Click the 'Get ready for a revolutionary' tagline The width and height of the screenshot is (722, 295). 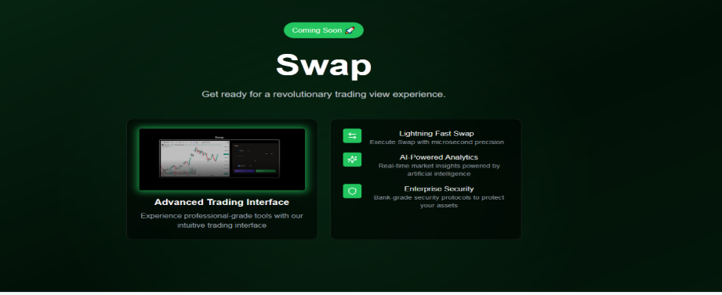point(324,94)
